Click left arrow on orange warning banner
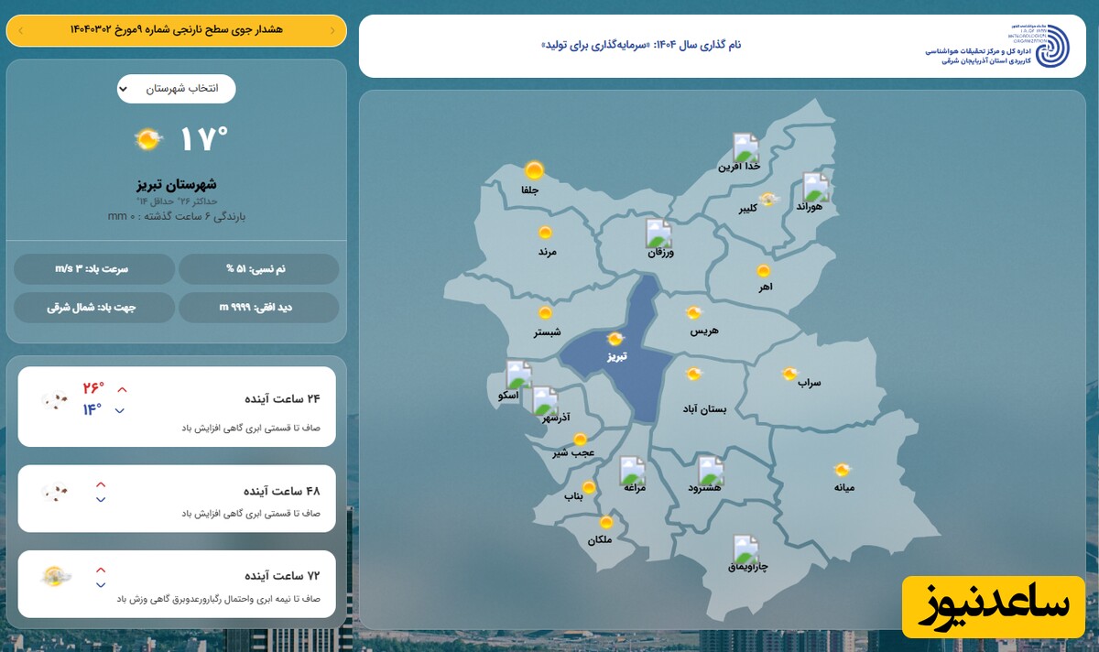 20,30
